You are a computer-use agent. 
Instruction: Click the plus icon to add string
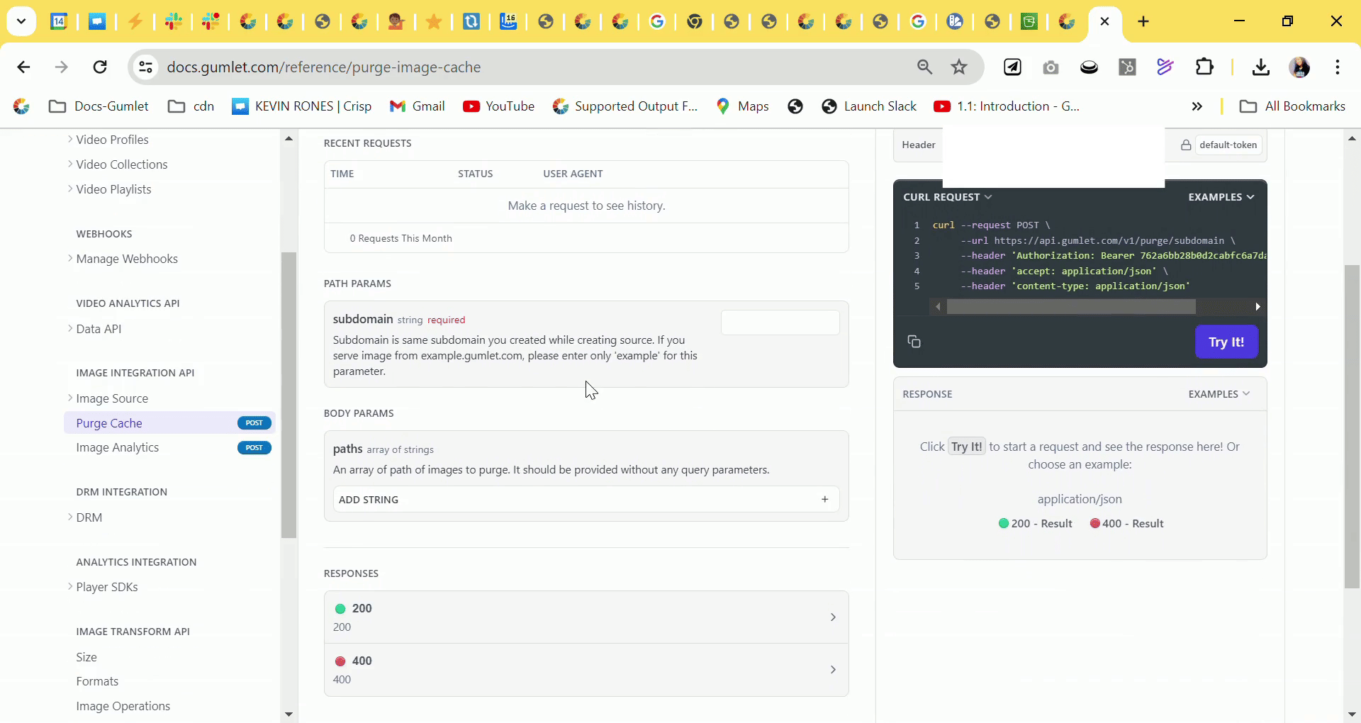tap(824, 500)
